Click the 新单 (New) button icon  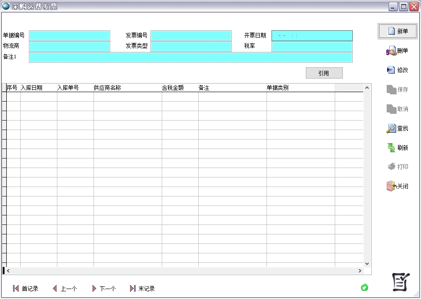392,31
